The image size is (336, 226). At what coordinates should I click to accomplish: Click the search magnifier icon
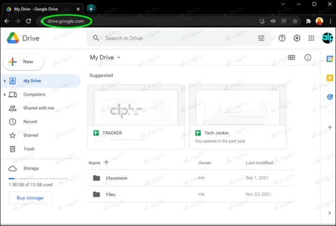coord(96,38)
